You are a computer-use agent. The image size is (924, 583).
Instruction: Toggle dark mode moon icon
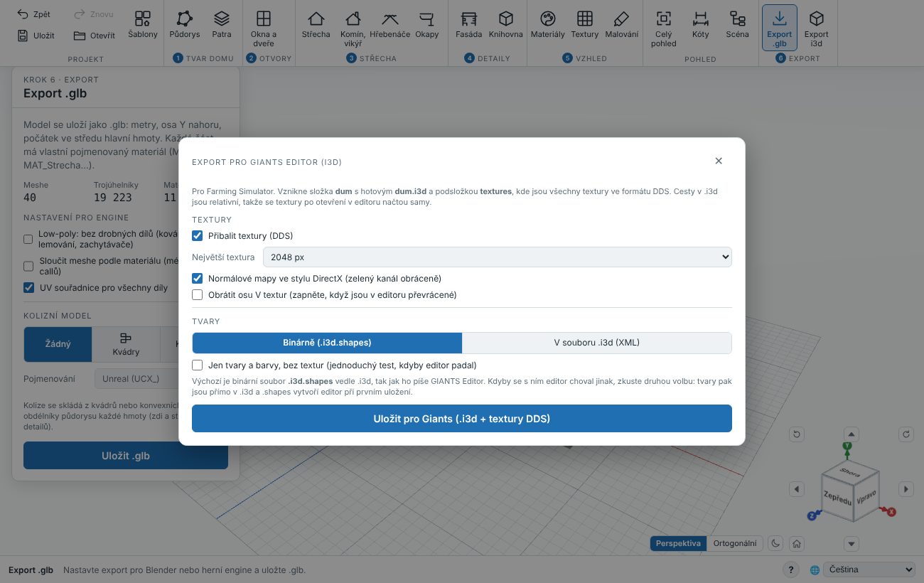[776, 543]
